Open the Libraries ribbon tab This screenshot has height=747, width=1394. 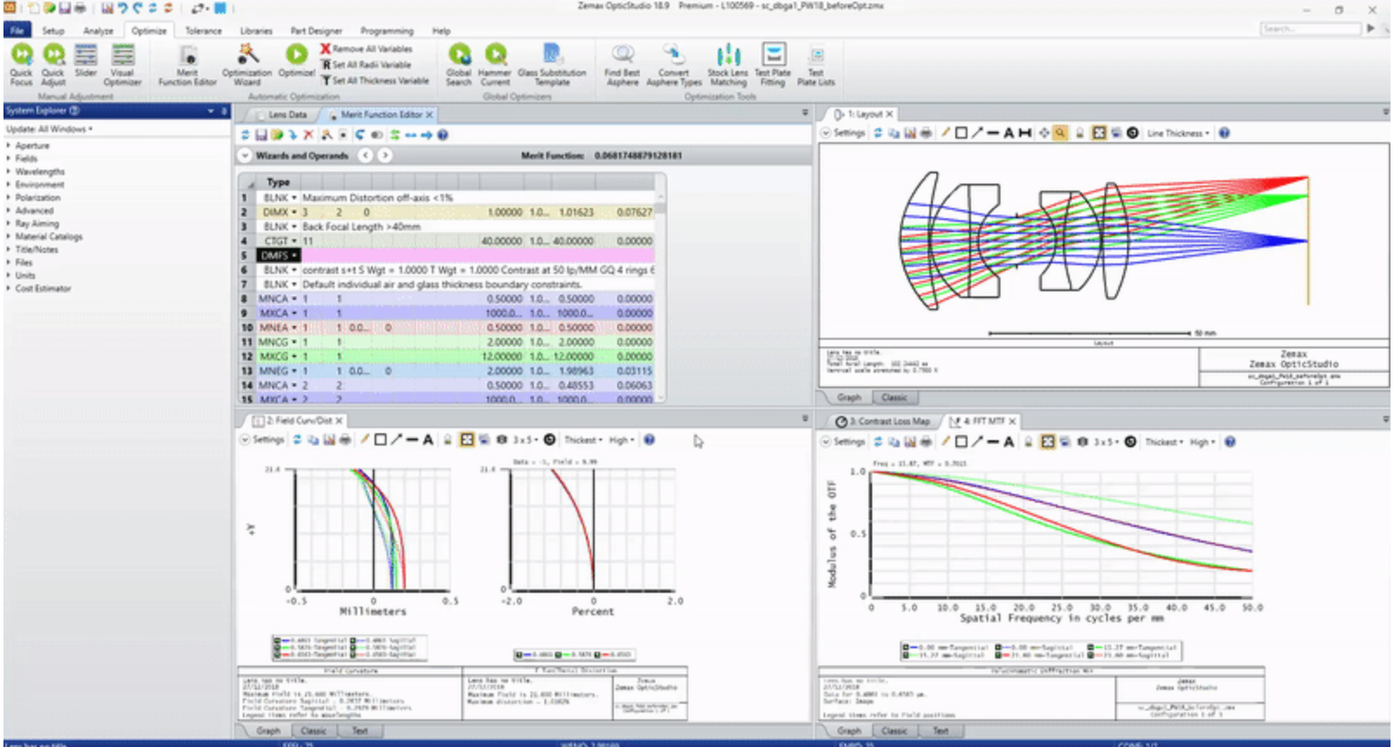[x=256, y=30]
